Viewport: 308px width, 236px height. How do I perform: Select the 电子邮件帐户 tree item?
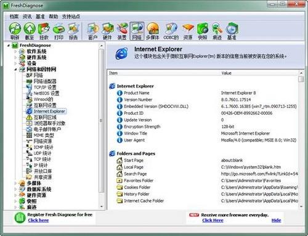point(47,129)
